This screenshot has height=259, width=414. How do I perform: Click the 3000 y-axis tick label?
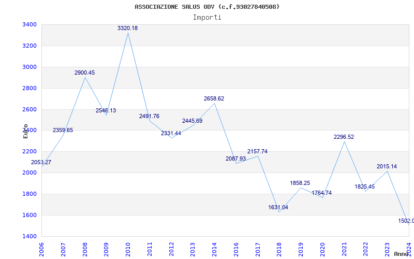[29, 67]
